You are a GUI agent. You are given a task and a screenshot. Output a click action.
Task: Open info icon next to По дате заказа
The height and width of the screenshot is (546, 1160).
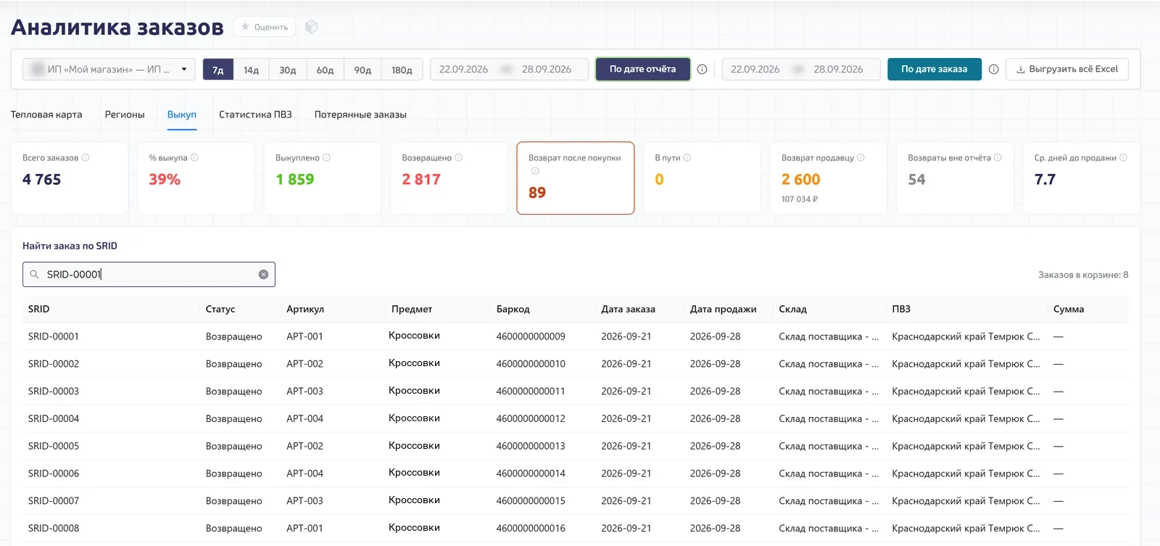(x=993, y=69)
